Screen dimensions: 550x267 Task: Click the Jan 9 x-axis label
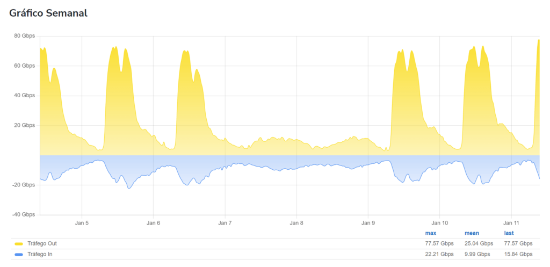coord(368,222)
